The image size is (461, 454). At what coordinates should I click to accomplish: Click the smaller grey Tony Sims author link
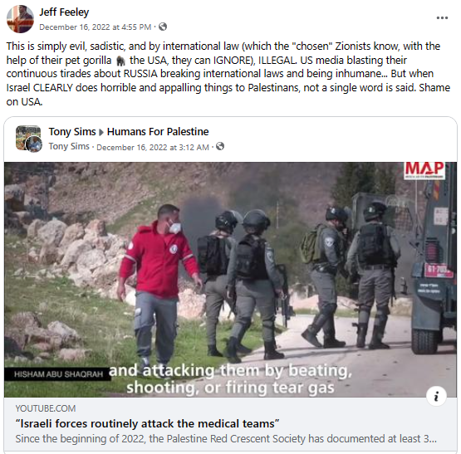tap(69, 146)
